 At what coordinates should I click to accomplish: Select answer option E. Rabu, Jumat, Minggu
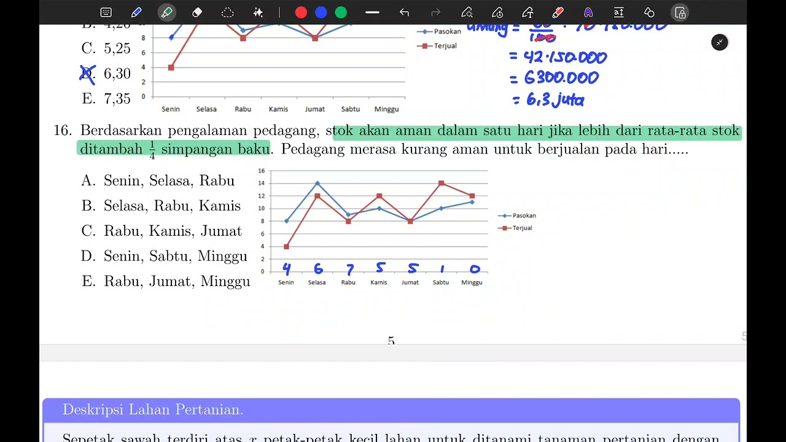pyautogui.click(x=166, y=281)
